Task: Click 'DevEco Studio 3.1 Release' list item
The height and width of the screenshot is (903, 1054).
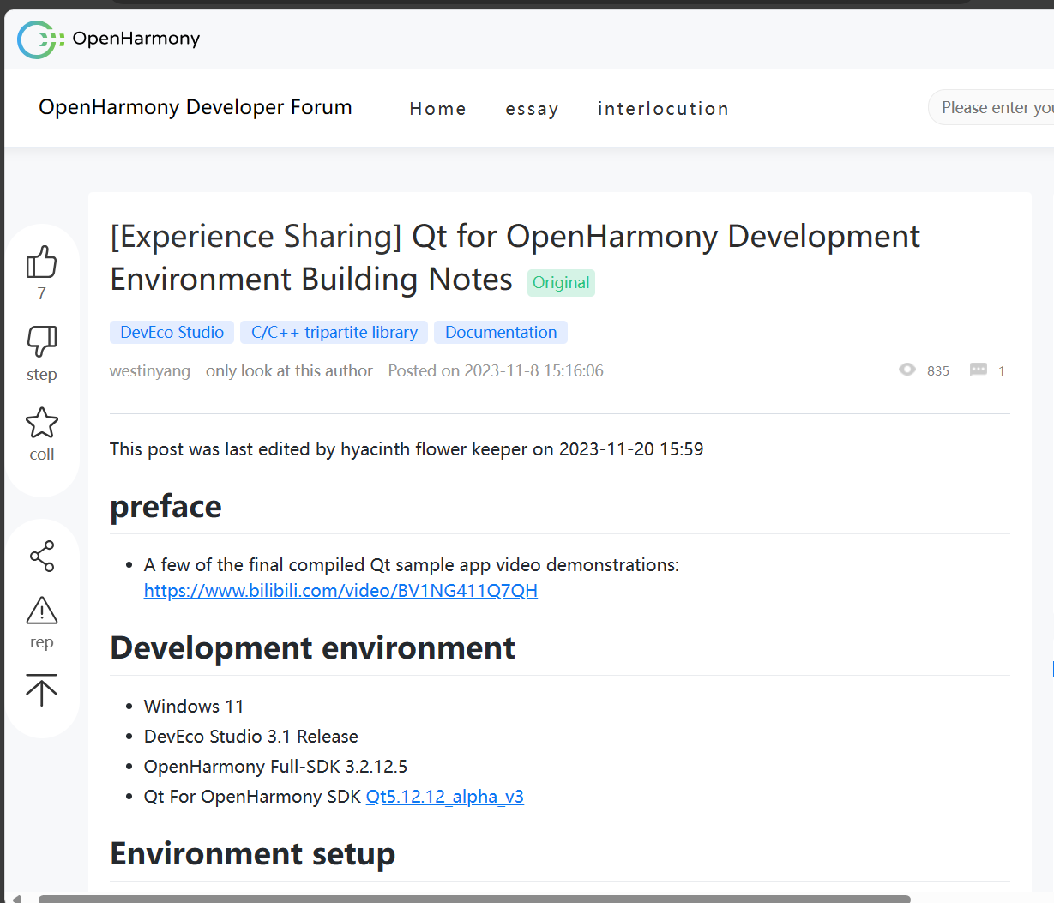Action: [251, 737]
